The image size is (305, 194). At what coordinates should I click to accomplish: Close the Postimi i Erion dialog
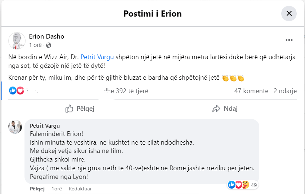(289, 14)
